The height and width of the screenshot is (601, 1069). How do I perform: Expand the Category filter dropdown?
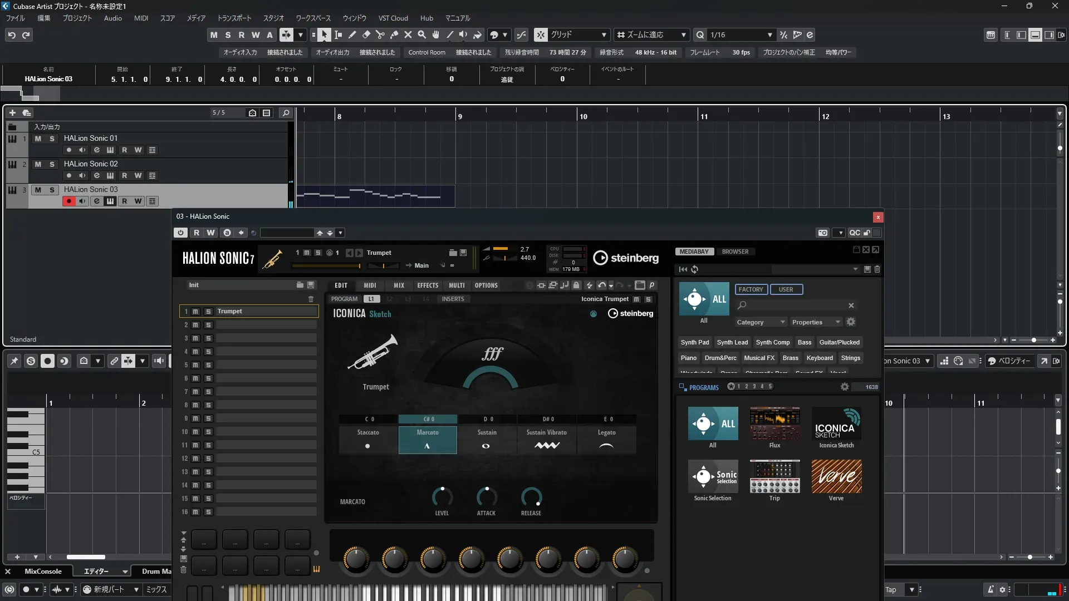[x=761, y=322]
